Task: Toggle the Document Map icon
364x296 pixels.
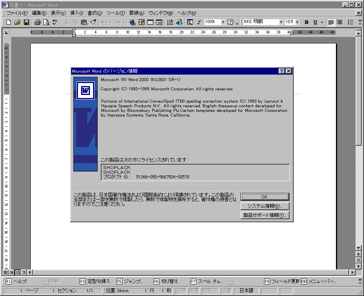Action: click(x=190, y=22)
